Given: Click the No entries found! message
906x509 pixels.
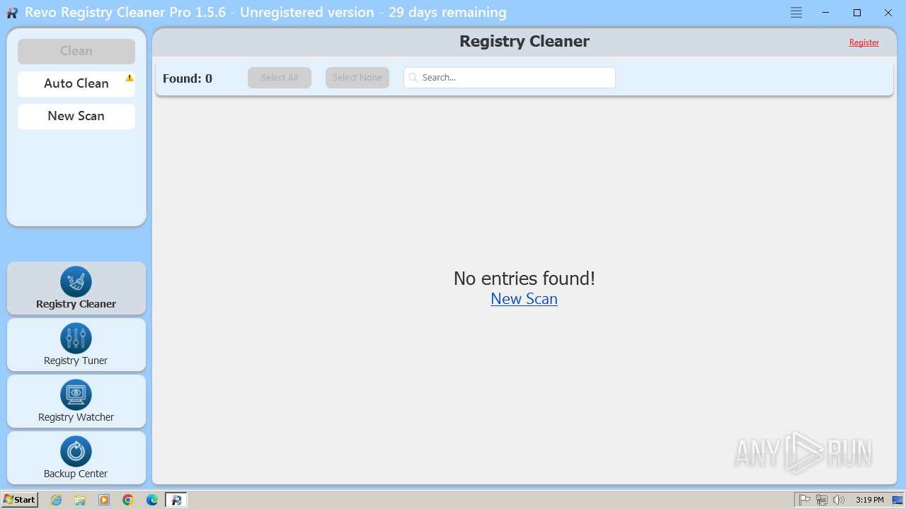Looking at the screenshot, I should [524, 279].
